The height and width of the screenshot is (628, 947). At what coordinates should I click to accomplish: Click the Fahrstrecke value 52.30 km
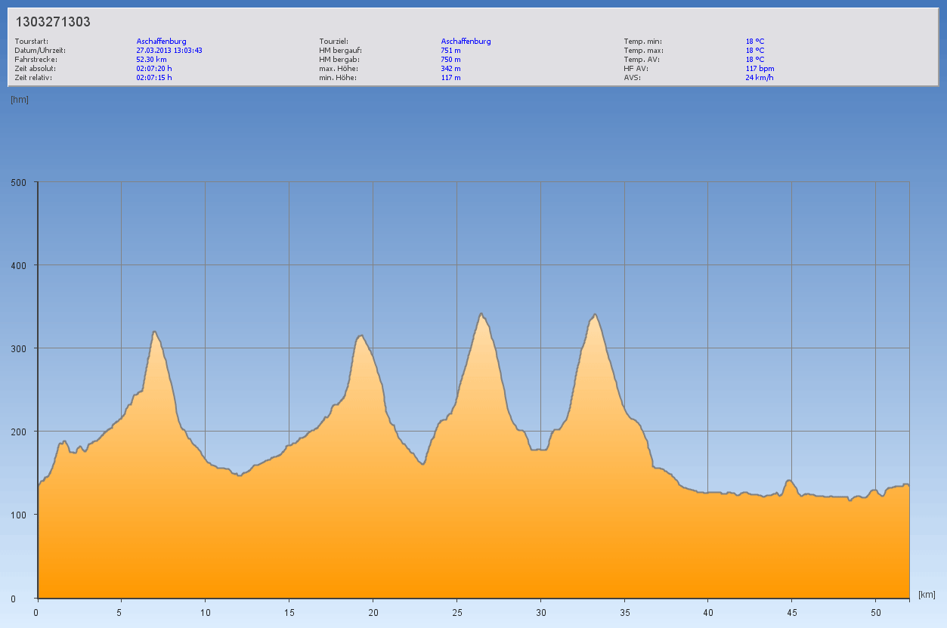(x=151, y=59)
